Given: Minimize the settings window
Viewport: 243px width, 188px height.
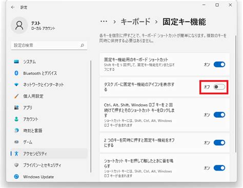Looking at the screenshot, I should coord(204,5).
